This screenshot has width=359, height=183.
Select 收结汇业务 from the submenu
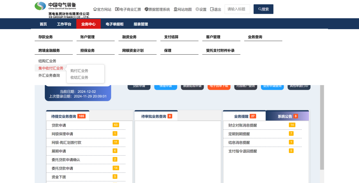point(79,77)
